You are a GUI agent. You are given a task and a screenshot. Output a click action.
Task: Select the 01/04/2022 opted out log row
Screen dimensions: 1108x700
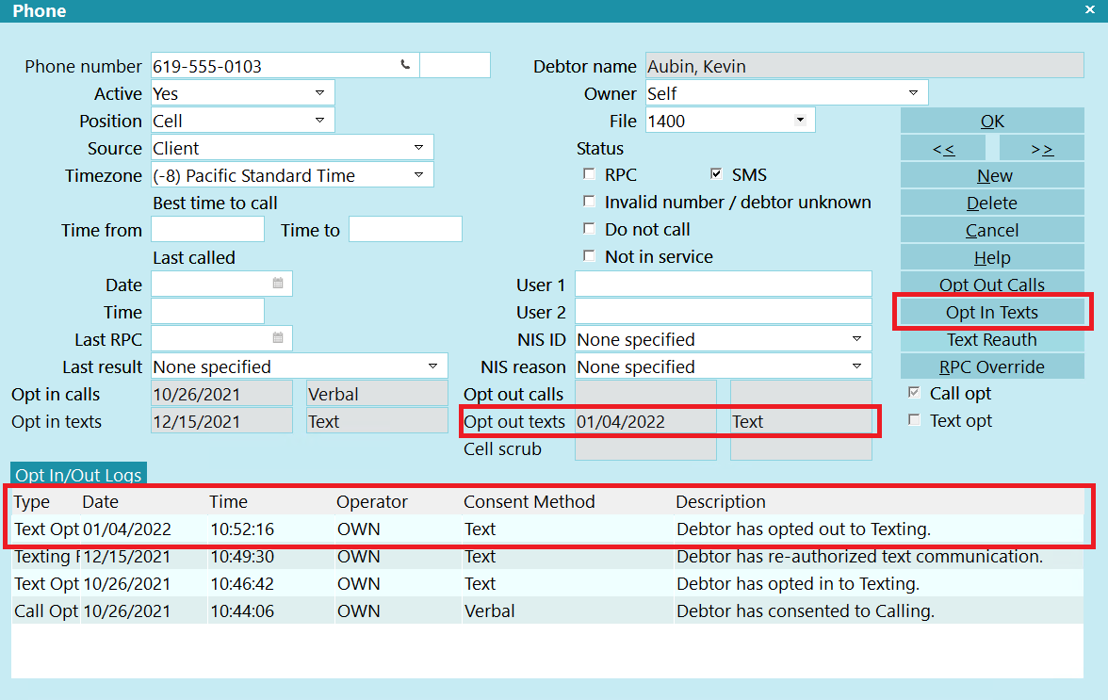pyautogui.click(x=547, y=529)
